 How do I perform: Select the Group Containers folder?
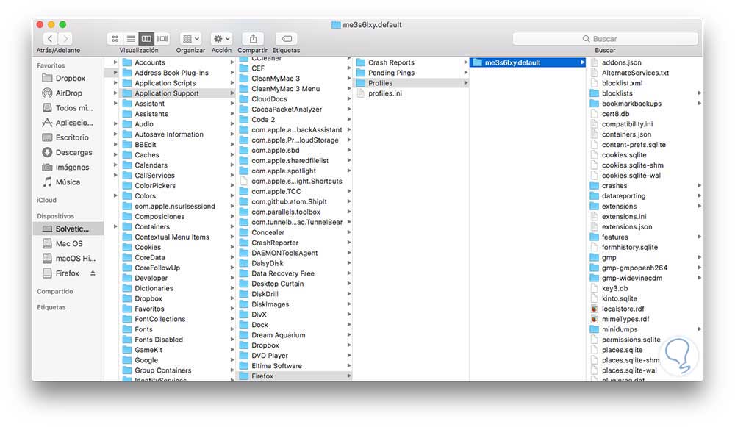[x=178, y=370]
